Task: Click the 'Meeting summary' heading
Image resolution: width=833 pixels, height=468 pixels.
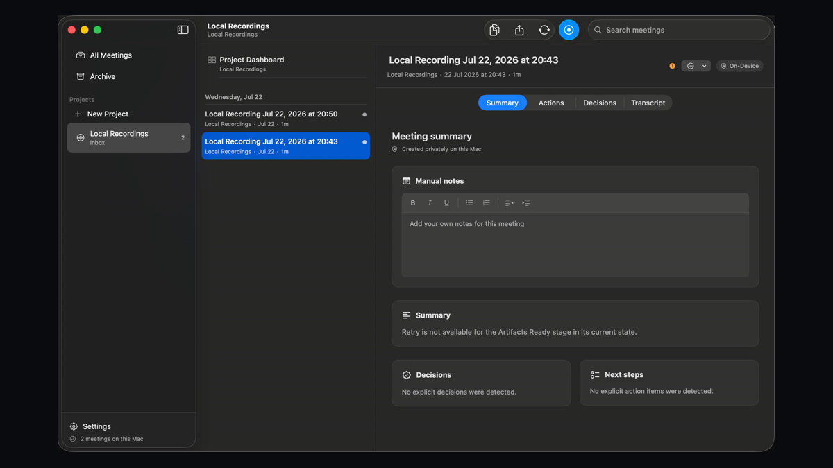Action: click(432, 137)
